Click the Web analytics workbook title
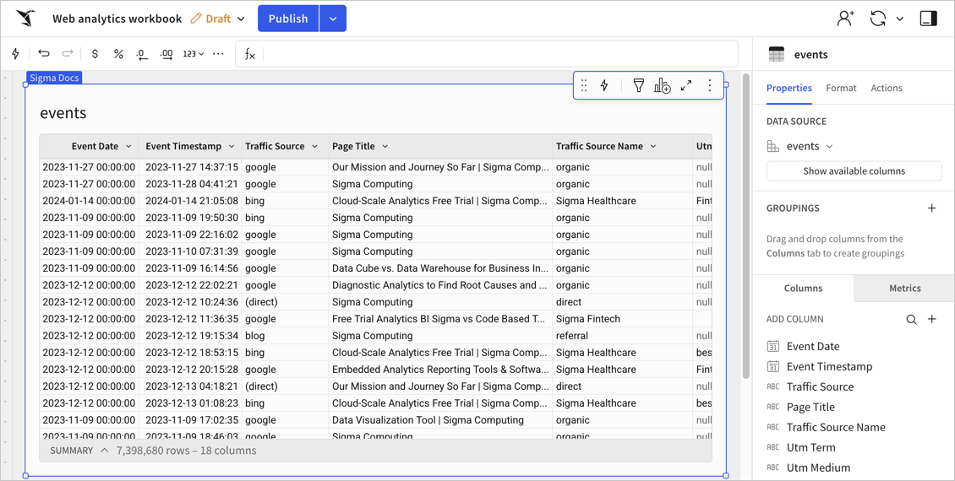 tap(117, 19)
